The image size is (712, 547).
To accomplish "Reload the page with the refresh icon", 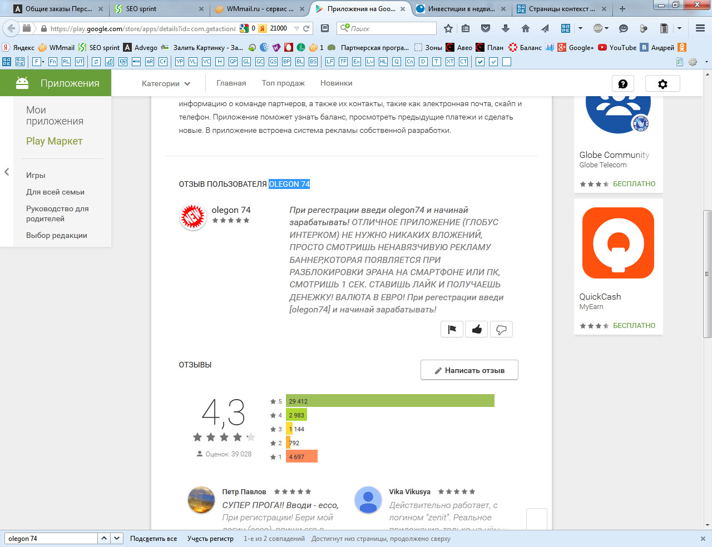I will coord(306,28).
